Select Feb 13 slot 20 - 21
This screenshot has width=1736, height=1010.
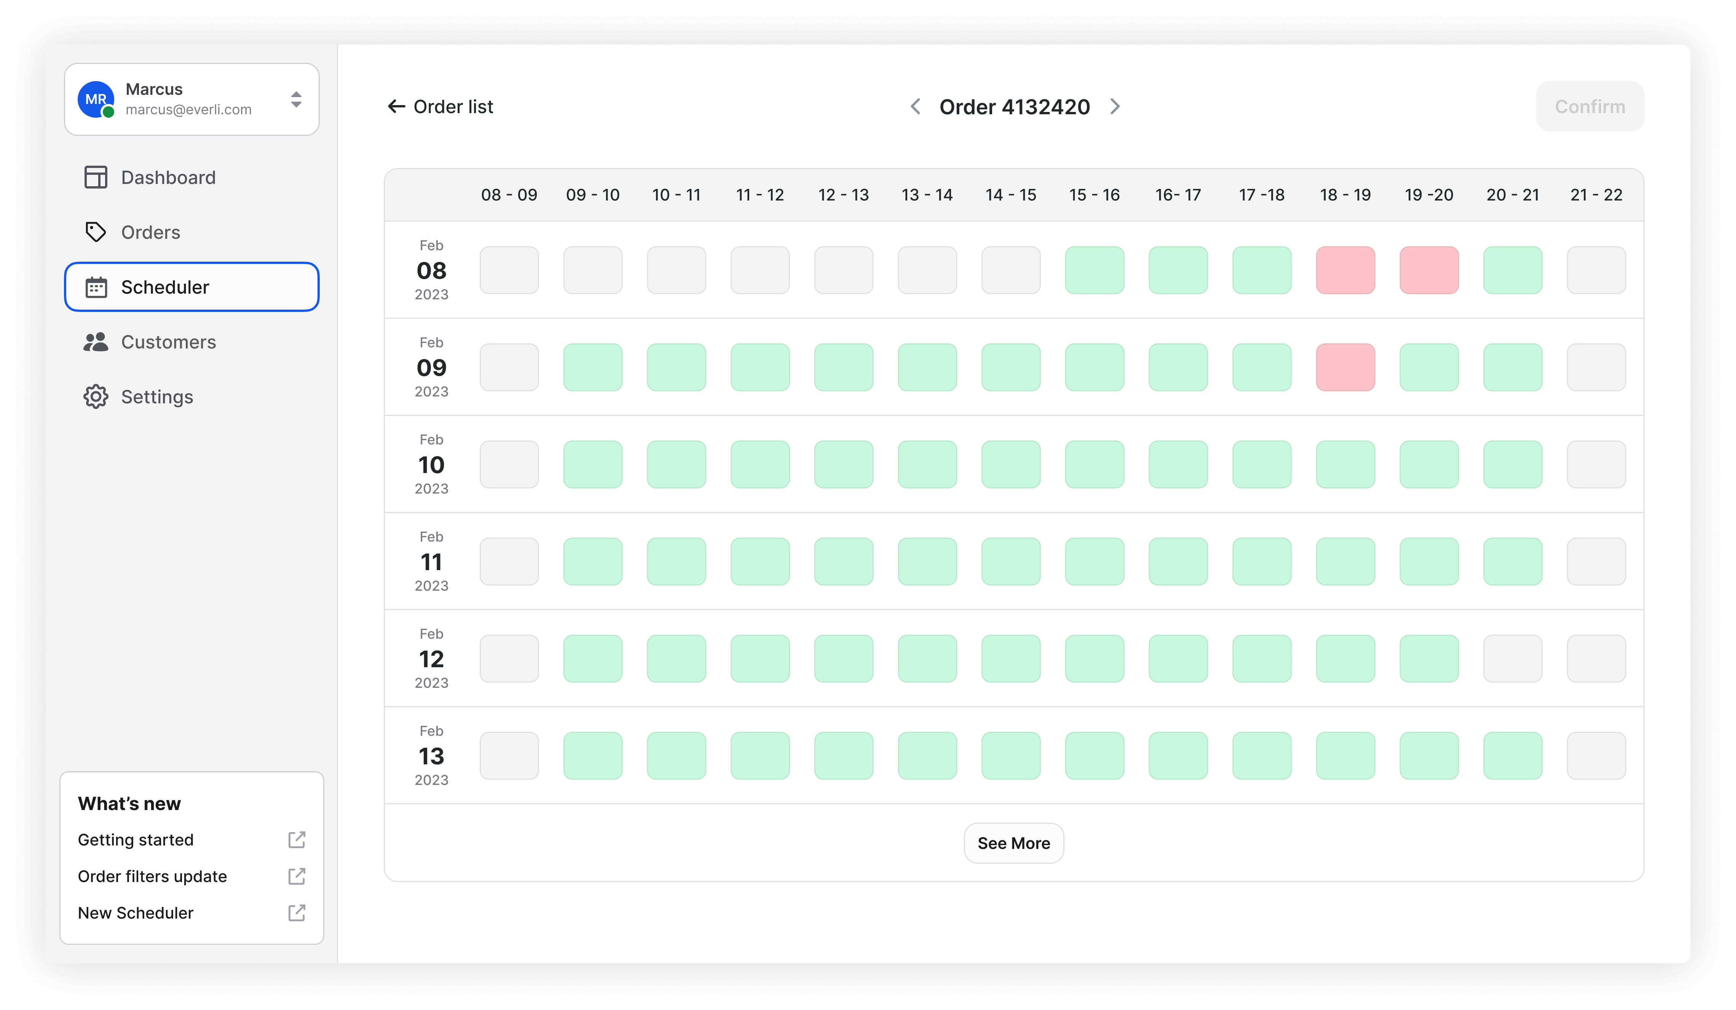(x=1512, y=756)
